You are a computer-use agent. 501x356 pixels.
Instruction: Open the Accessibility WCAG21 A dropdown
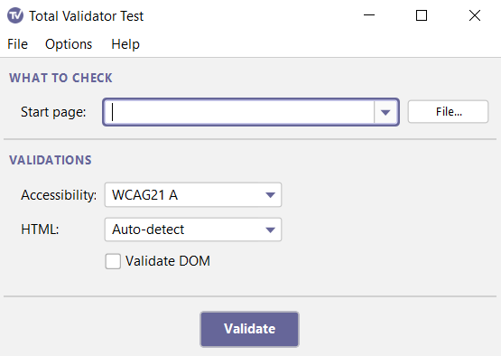click(193, 195)
